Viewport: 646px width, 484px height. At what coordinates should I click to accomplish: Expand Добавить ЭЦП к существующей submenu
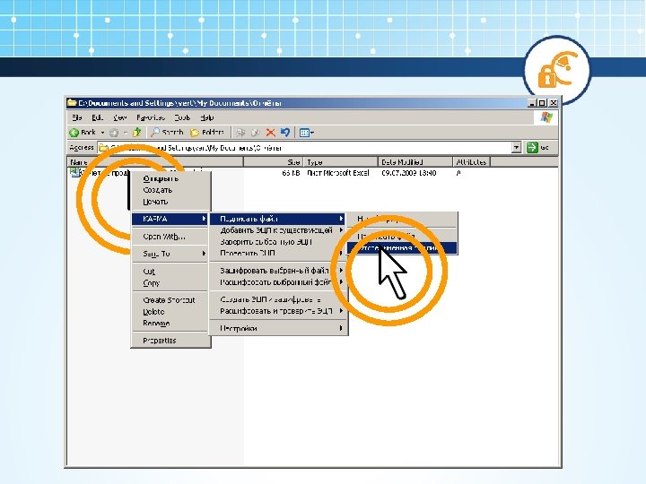pyautogui.click(x=277, y=230)
